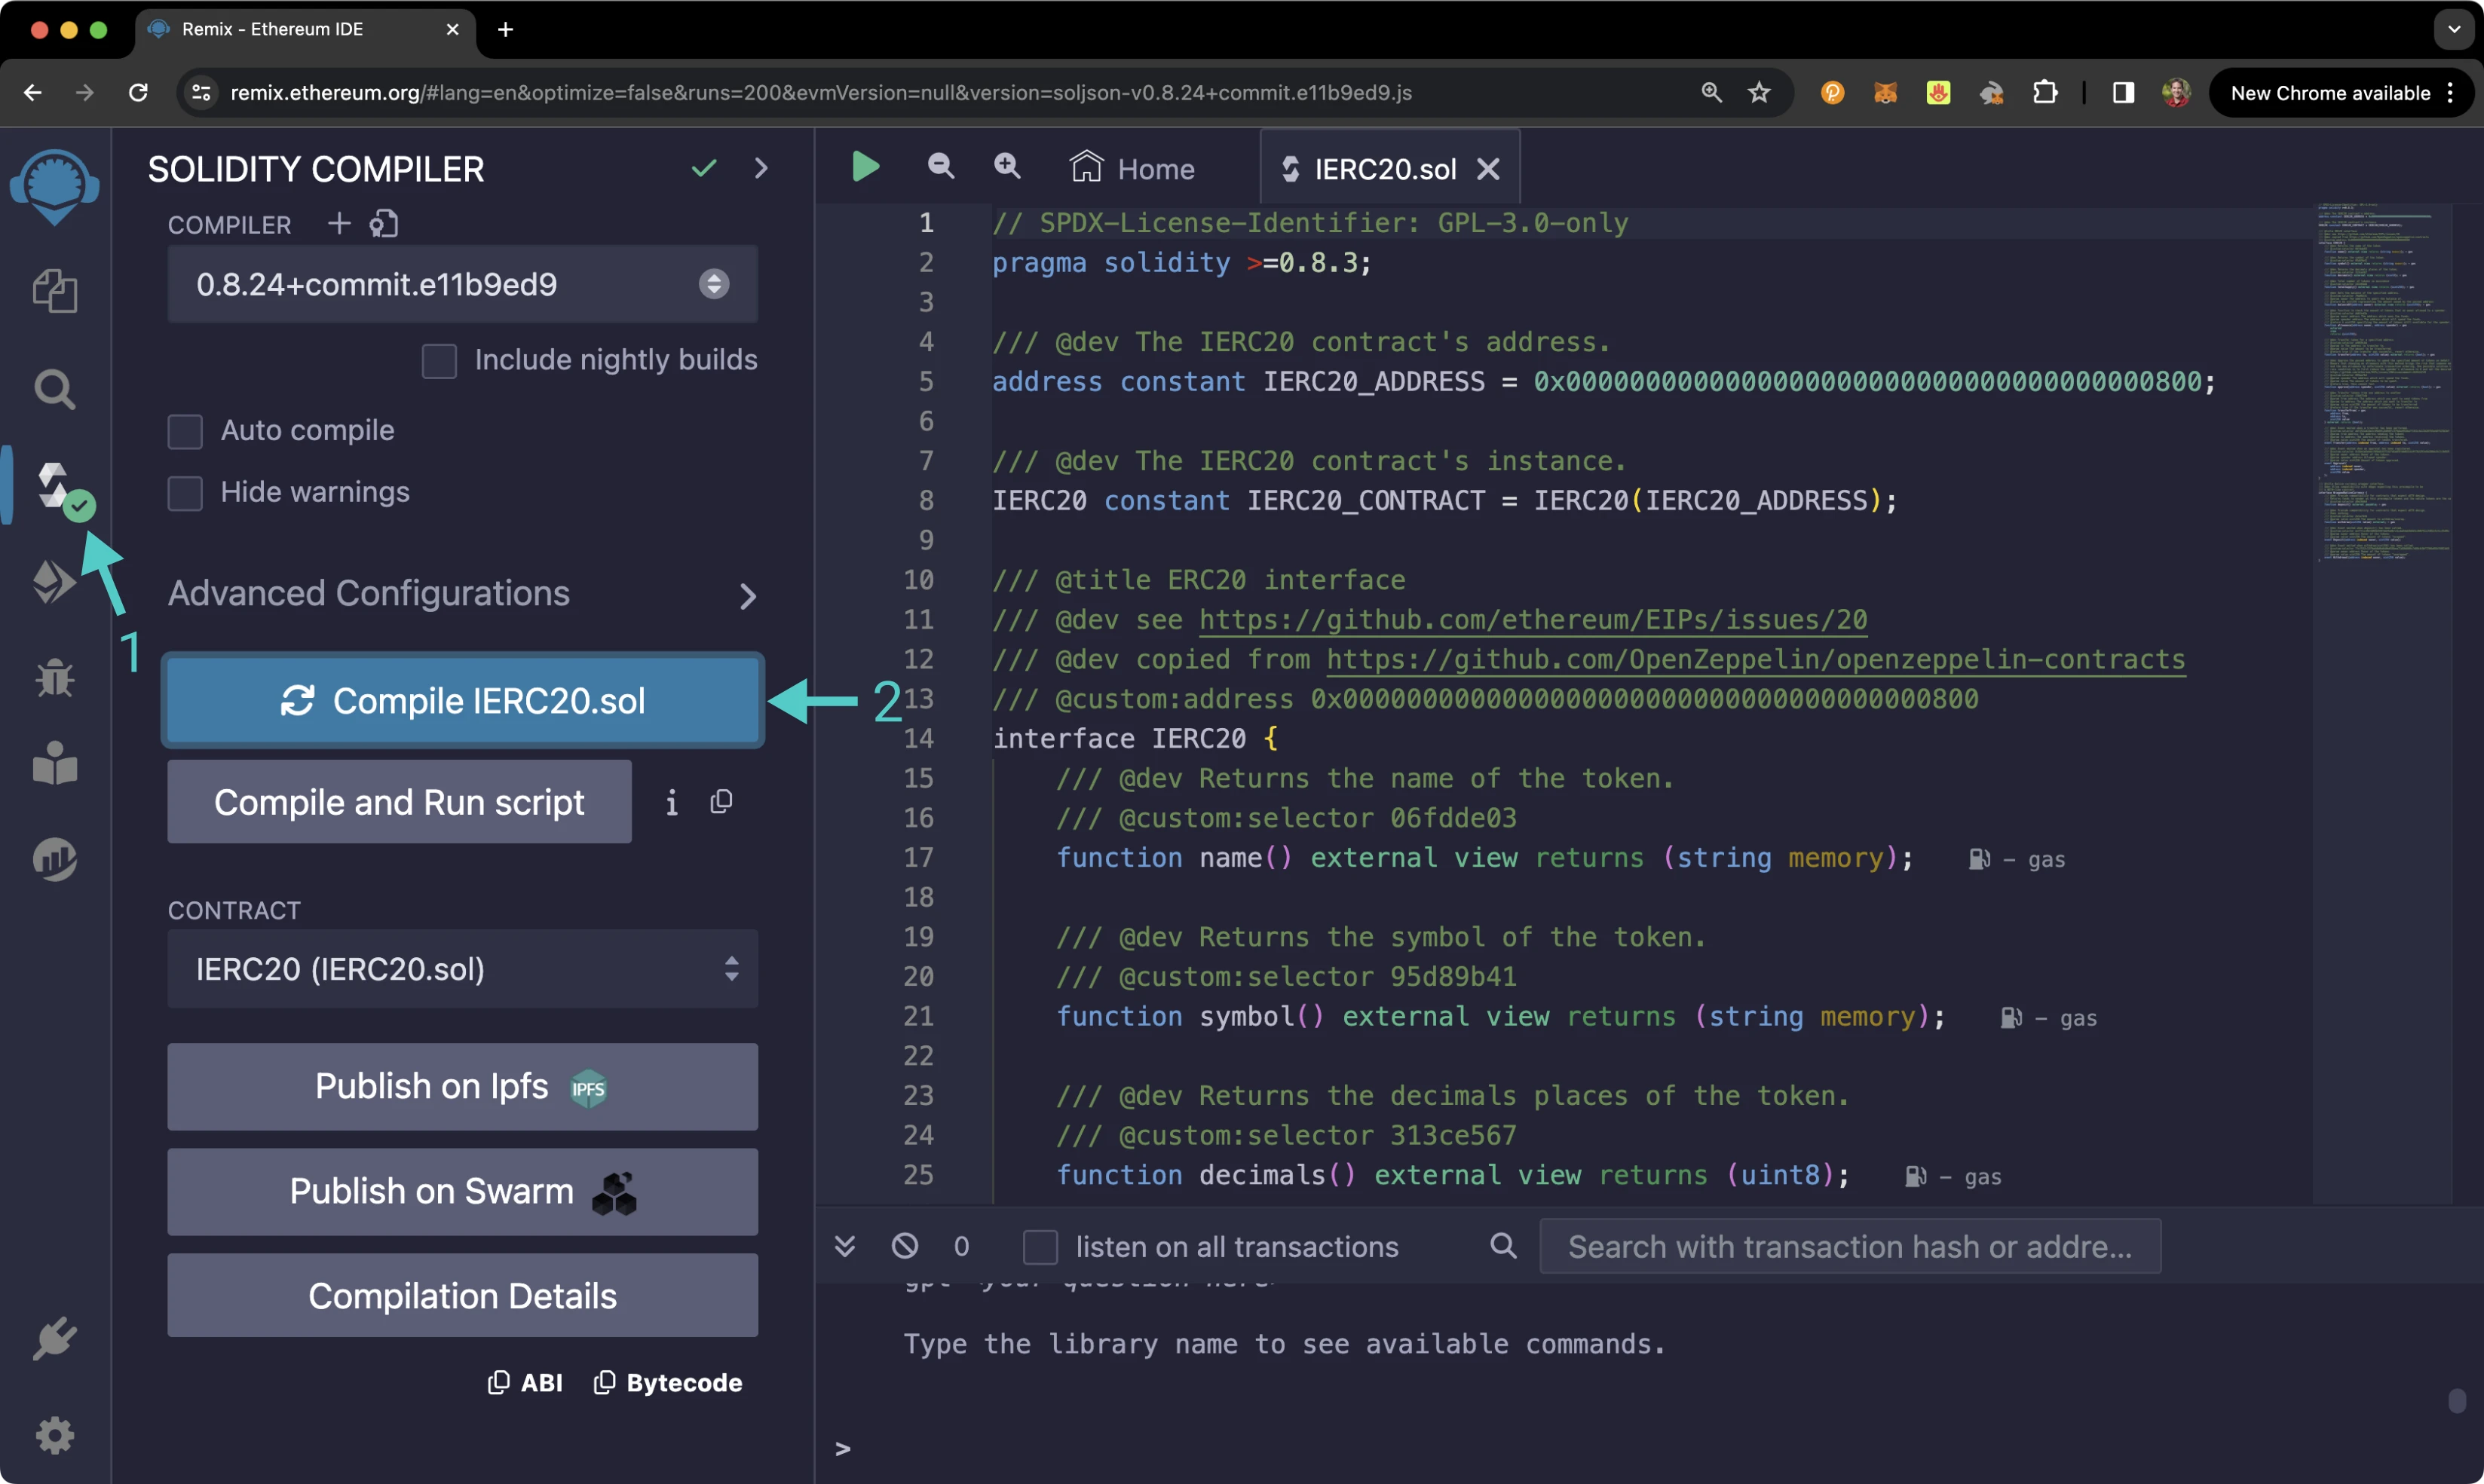The width and height of the screenshot is (2484, 1484).
Task: Open the MetaMask fox extension icon
Action: 1885,92
